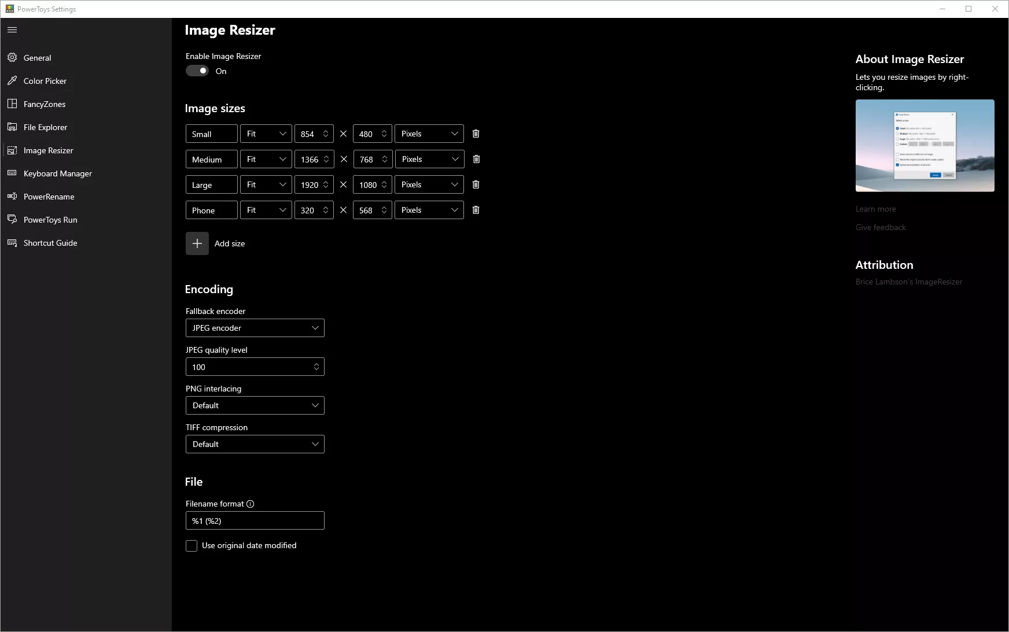Expand the PNG interlacing dropdown
Screen dimensions: 1009x632
(x=255, y=405)
